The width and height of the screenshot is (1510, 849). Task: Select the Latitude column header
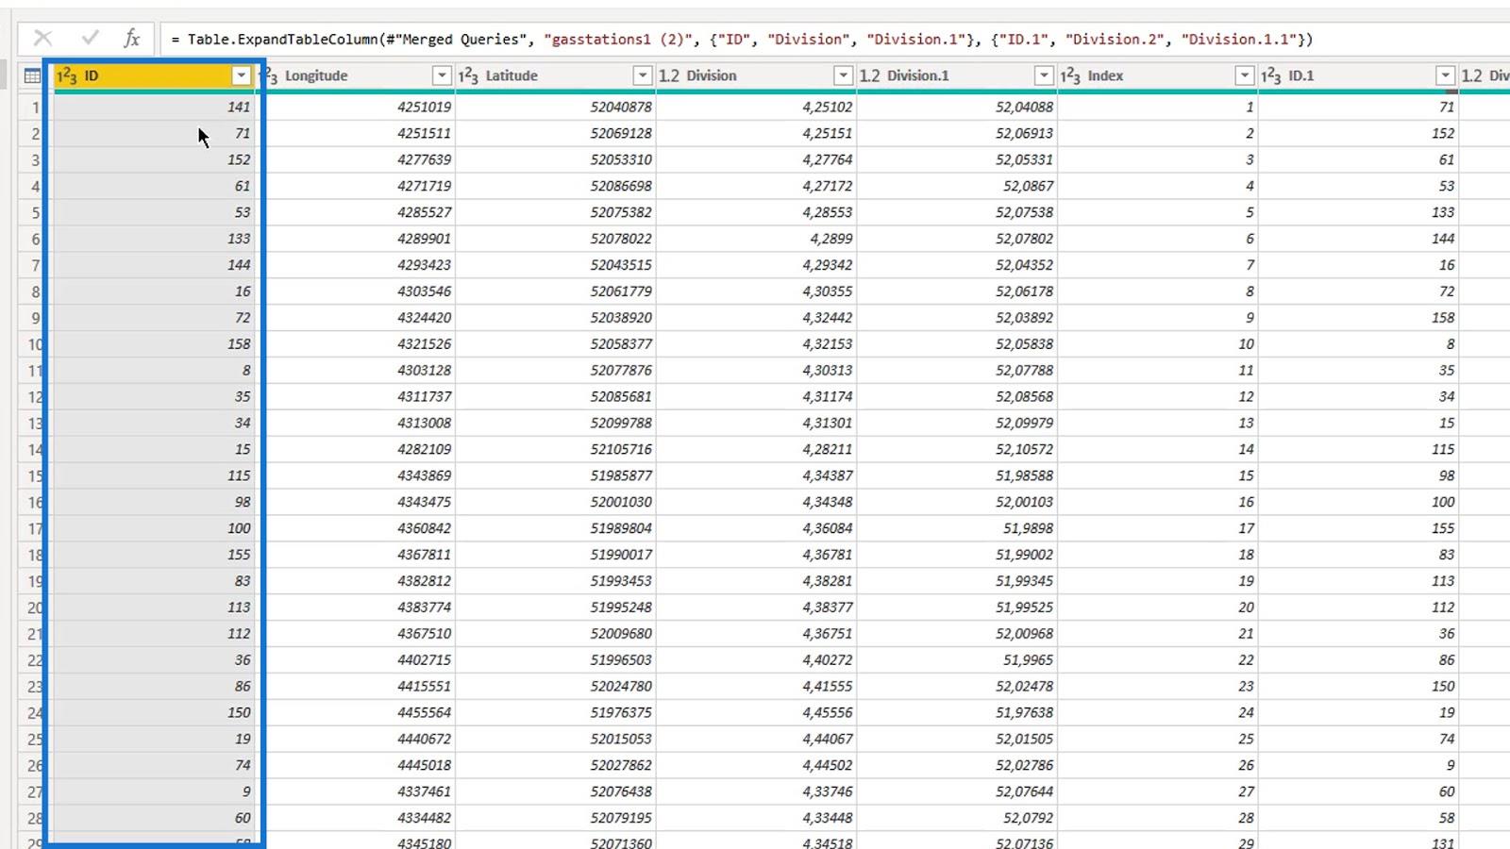pyautogui.click(x=555, y=75)
